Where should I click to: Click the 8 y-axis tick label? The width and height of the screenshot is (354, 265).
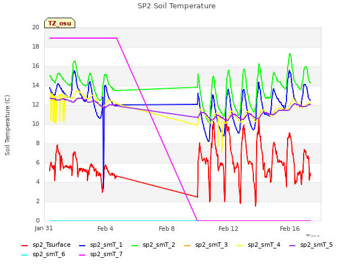coord(38,144)
